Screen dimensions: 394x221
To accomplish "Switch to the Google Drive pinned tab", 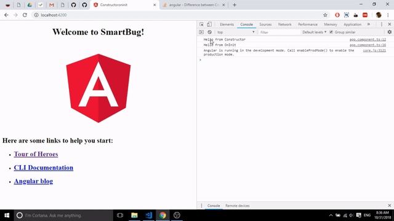I will (30, 5).
